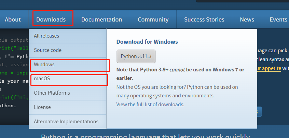289x138 pixels.
Task: Open the News menu item
Action: click(x=247, y=19)
